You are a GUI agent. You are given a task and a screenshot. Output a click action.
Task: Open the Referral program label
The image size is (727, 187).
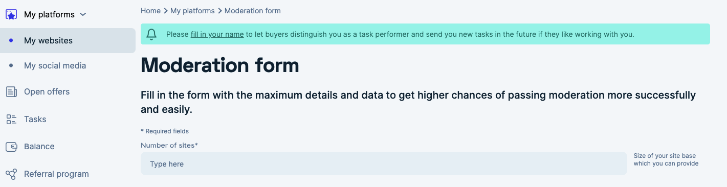(56, 174)
